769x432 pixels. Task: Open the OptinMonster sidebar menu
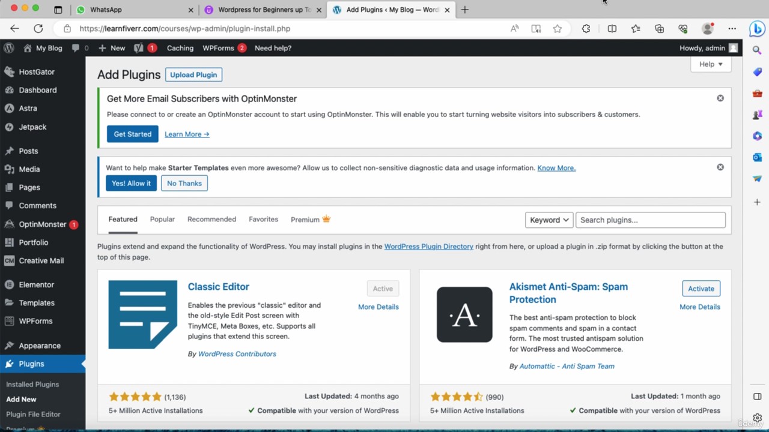click(x=43, y=224)
